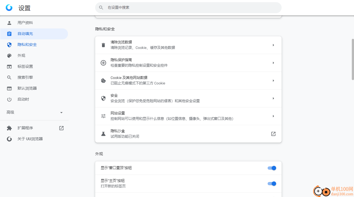Click the 清除浏览数据 title text
This screenshot has width=354, height=197.
[x=121, y=42]
